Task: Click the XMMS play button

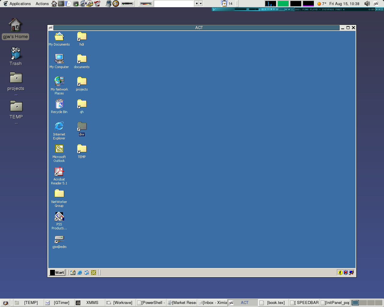Action: click(265, 9)
